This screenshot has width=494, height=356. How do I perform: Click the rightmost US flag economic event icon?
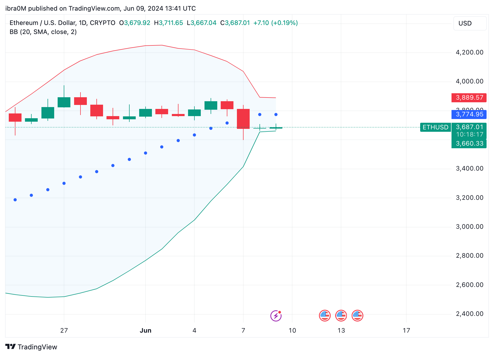(357, 315)
